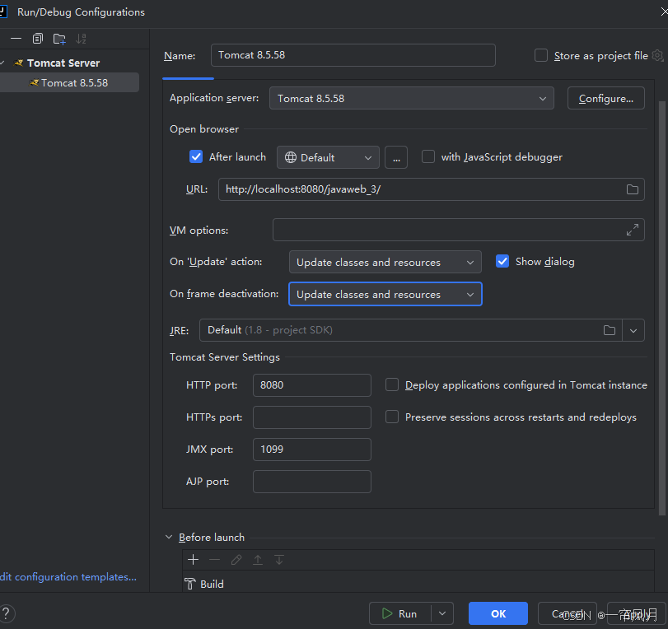Screen dimensions: 668x629
Task: Sort configurations alphabetically icon
Action: pos(81,39)
